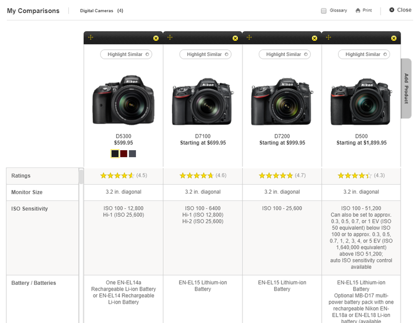The height and width of the screenshot is (323, 420).
Task: Click the ISO 100 - 51,200 cell text
Action: (x=361, y=208)
